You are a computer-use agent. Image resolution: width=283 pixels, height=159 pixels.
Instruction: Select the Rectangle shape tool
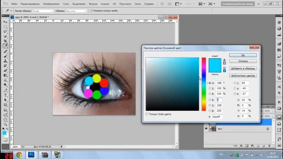5,105
